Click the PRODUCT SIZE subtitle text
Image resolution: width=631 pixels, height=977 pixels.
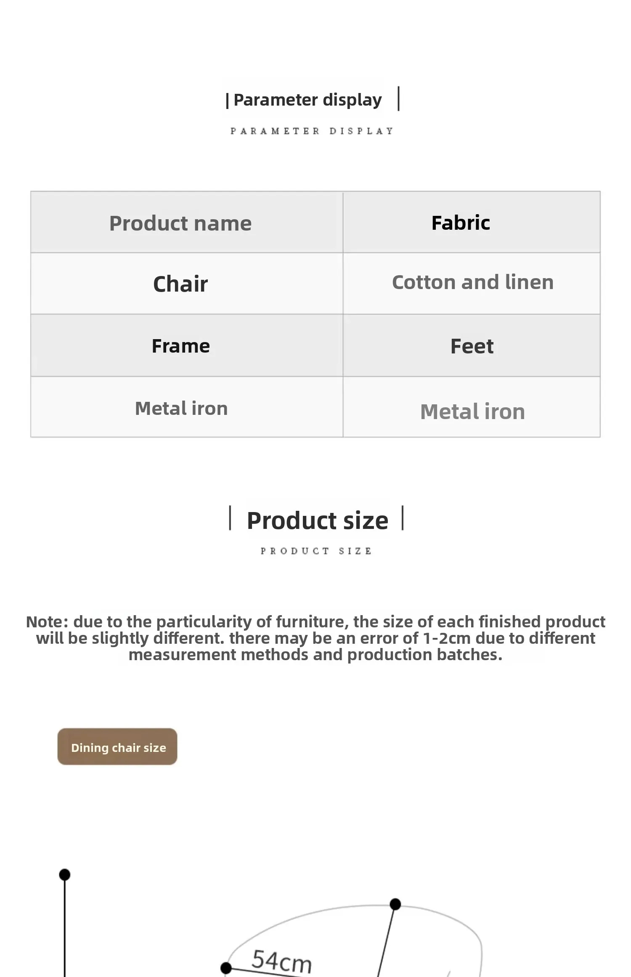(316, 551)
